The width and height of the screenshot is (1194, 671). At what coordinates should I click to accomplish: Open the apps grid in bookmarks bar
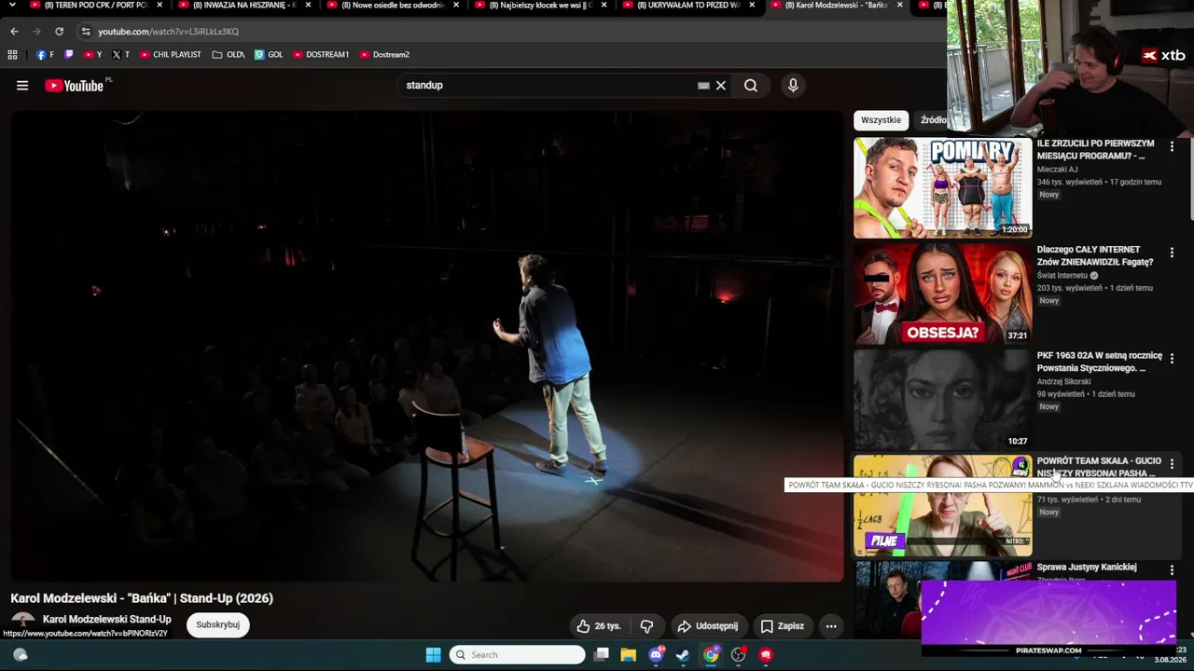pyautogui.click(x=12, y=55)
